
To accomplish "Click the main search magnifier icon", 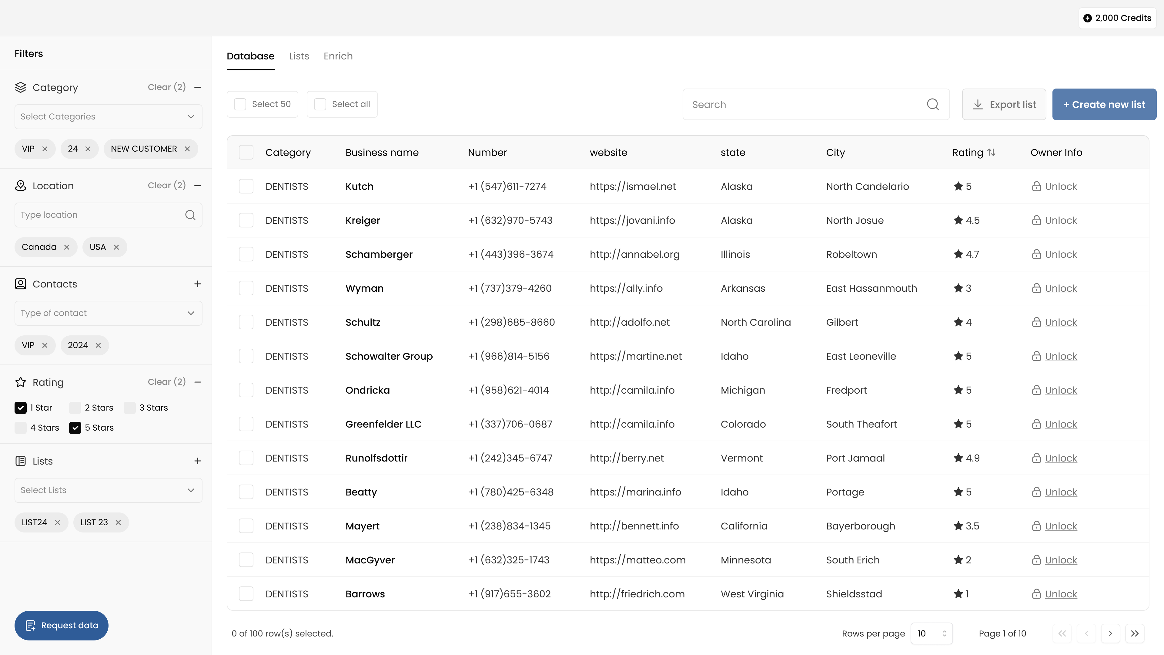I will (933, 104).
